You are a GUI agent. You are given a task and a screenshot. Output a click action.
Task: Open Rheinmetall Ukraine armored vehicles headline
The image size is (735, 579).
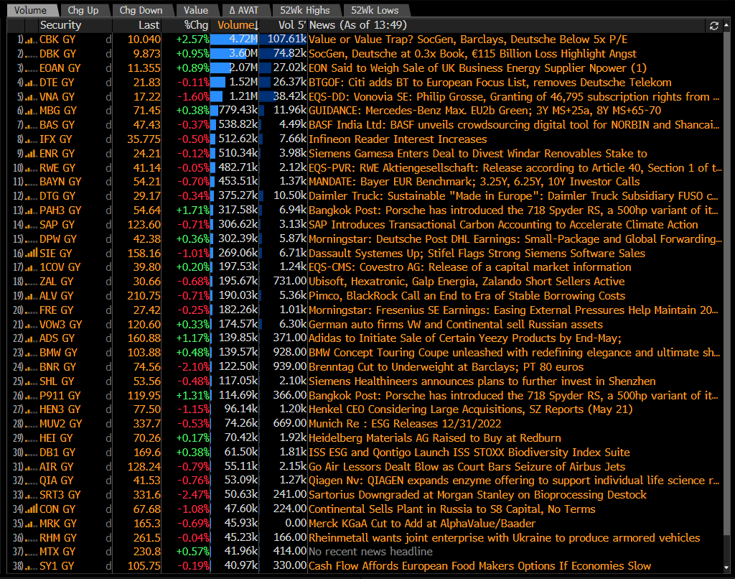click(x=505, y=538)
